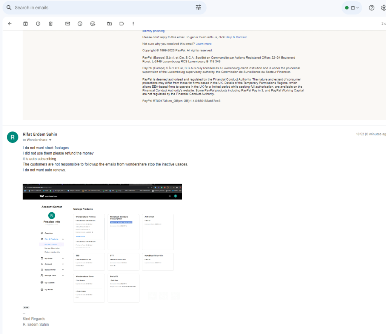Move conversation to a folder
The height and width of the screenshot is (334, 386).
(109, 24)
